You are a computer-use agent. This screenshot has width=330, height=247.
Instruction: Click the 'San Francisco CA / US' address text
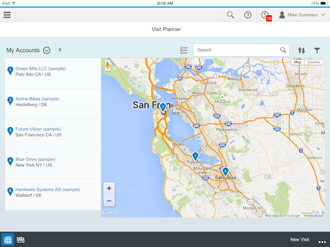(x=38, y=135)
